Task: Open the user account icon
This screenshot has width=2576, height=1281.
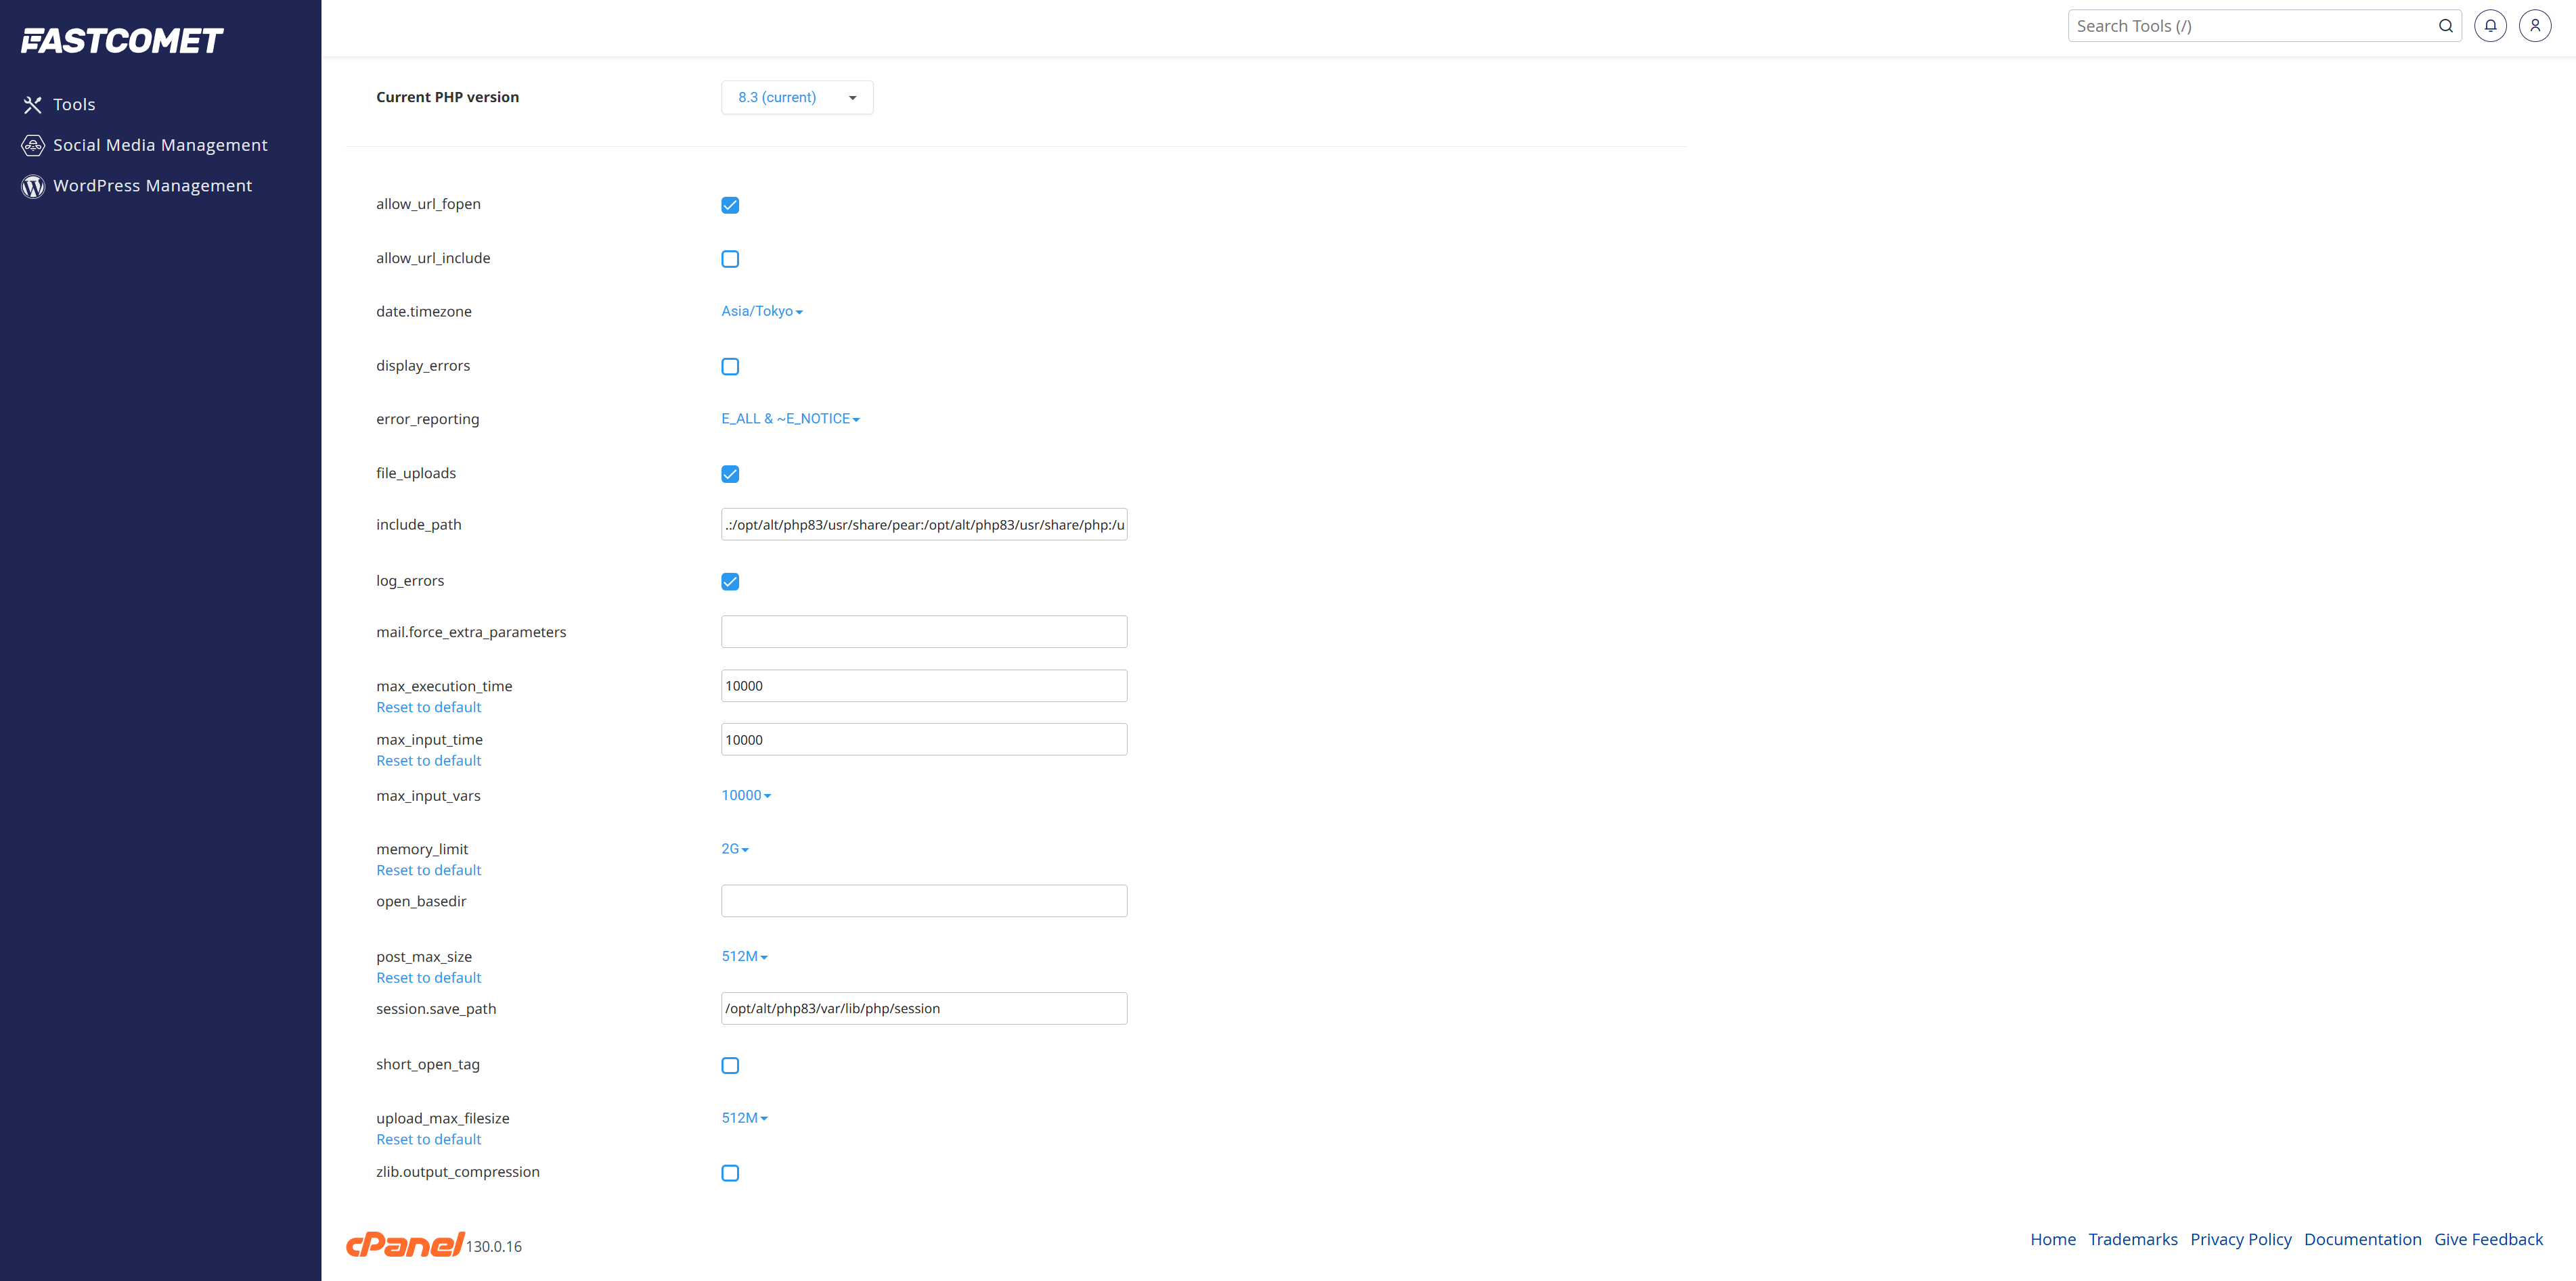Action: point(2535,26)
